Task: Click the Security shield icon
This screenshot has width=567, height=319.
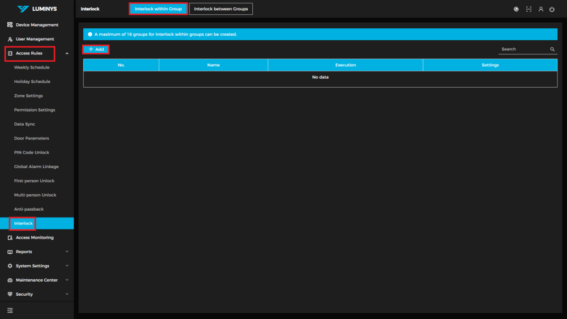Action: tap(10, 294)
